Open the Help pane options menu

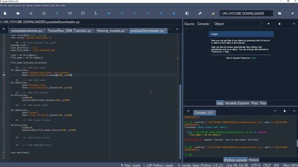(294, 24)
